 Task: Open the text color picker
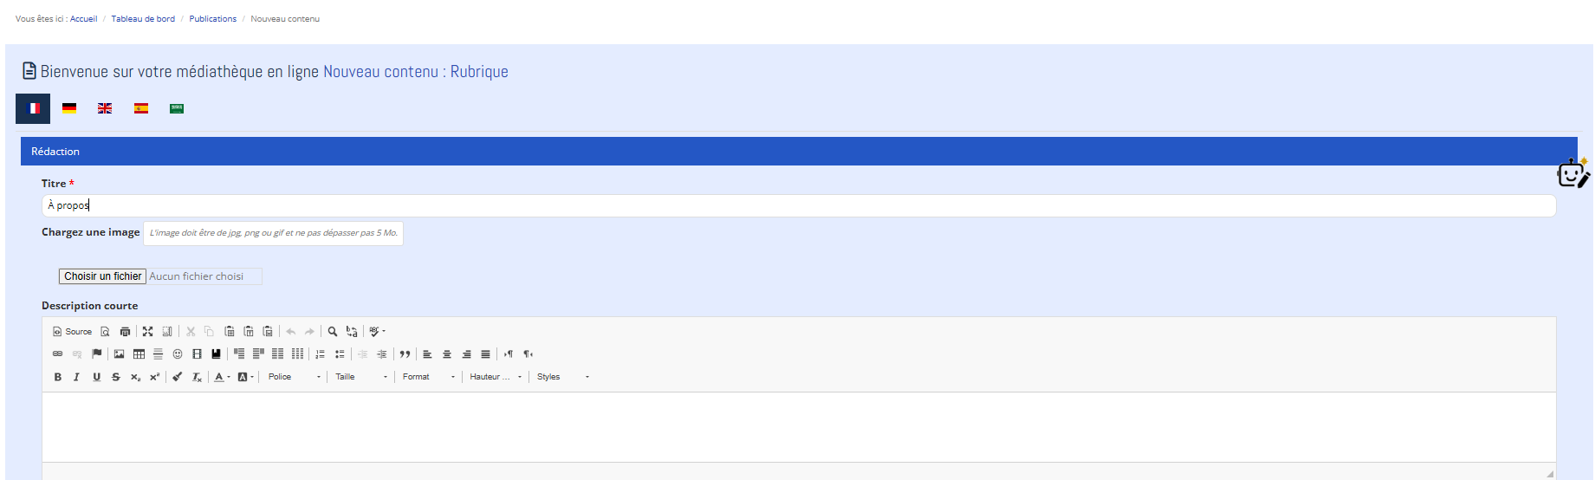pos(221,377)
